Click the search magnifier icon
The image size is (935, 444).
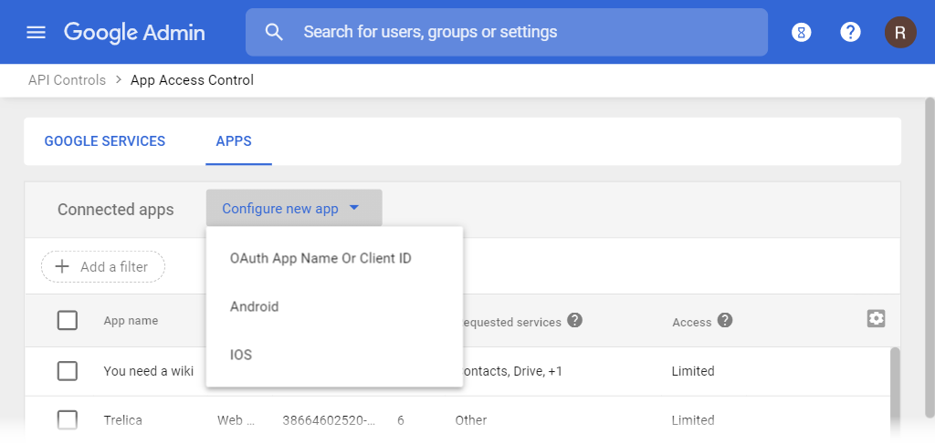pyautogui.click(x=274, y=33)
